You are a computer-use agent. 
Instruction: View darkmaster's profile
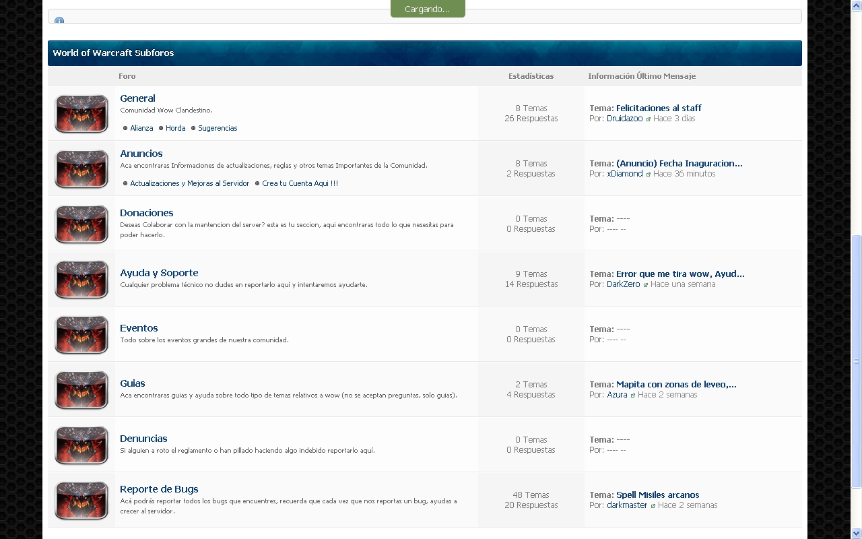pos(627,505)
